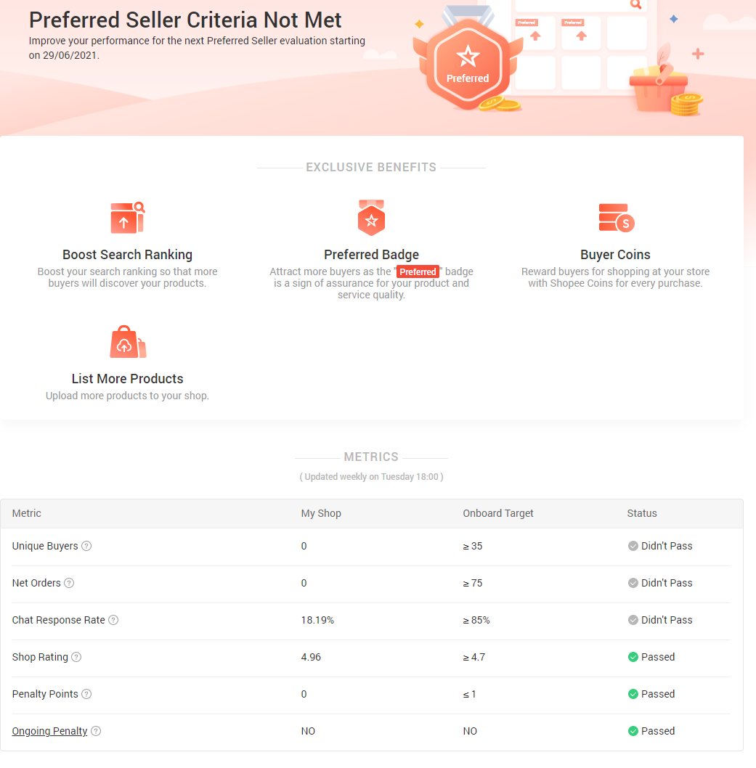
Task: Click the Net Orders metric label
Action: pyautogui.click(x=36, y=583)
